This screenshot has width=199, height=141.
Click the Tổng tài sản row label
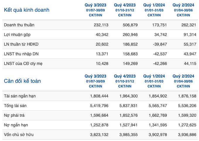click(x=15, y=106)
